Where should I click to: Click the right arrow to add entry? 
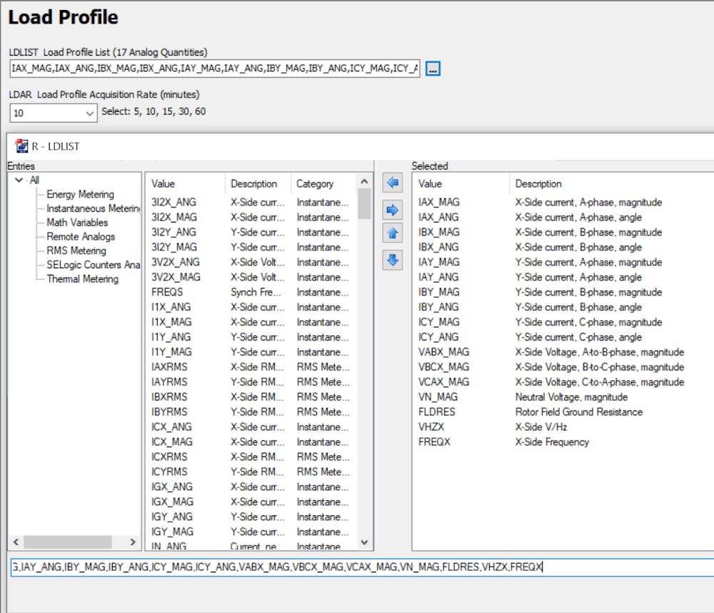point(392,209)
